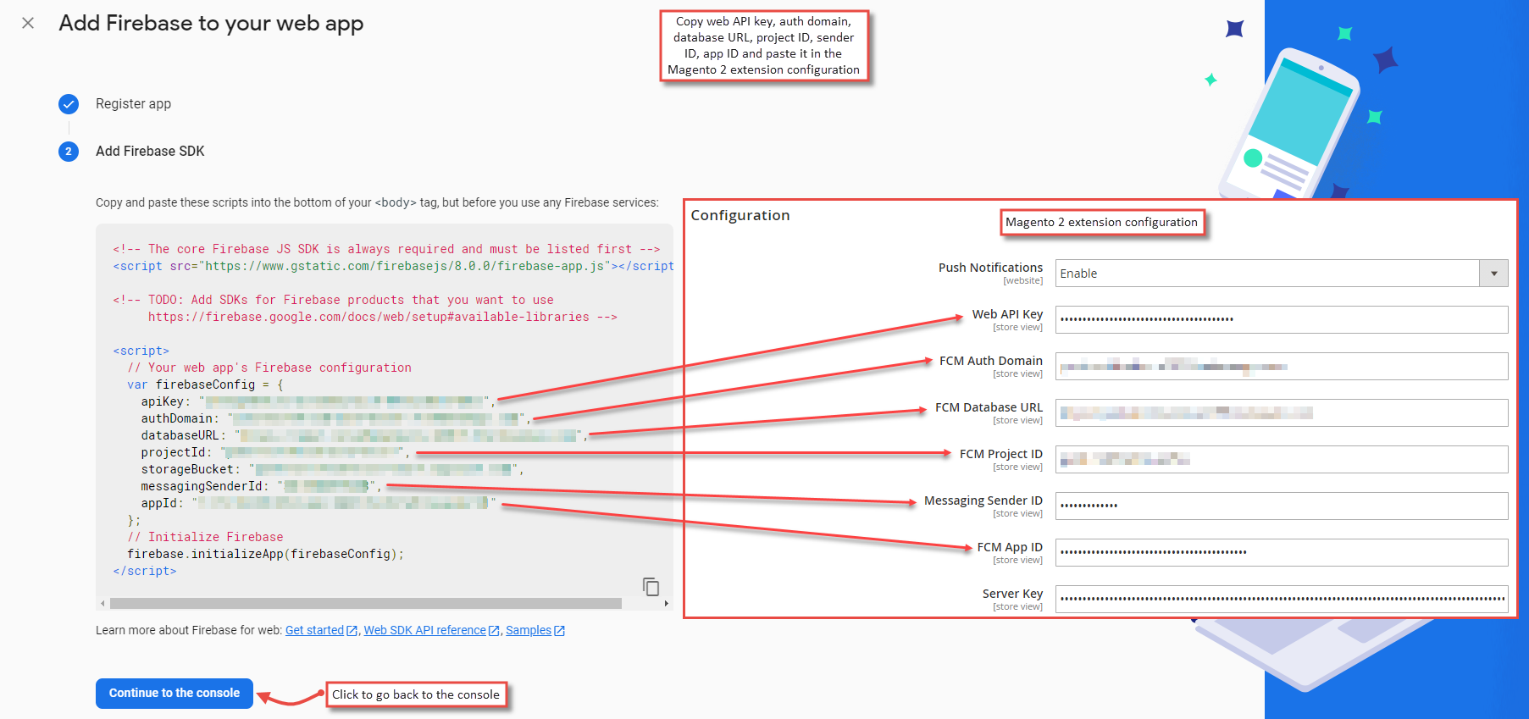
Task: Focus the FCM Project ID field
Action: [1282, 459]
